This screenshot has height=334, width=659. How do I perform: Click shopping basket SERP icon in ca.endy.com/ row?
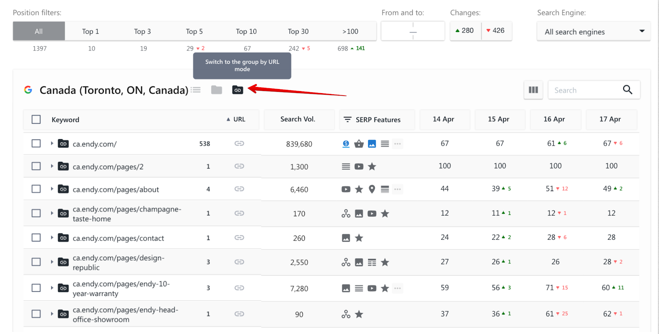(x=359, y=144)
